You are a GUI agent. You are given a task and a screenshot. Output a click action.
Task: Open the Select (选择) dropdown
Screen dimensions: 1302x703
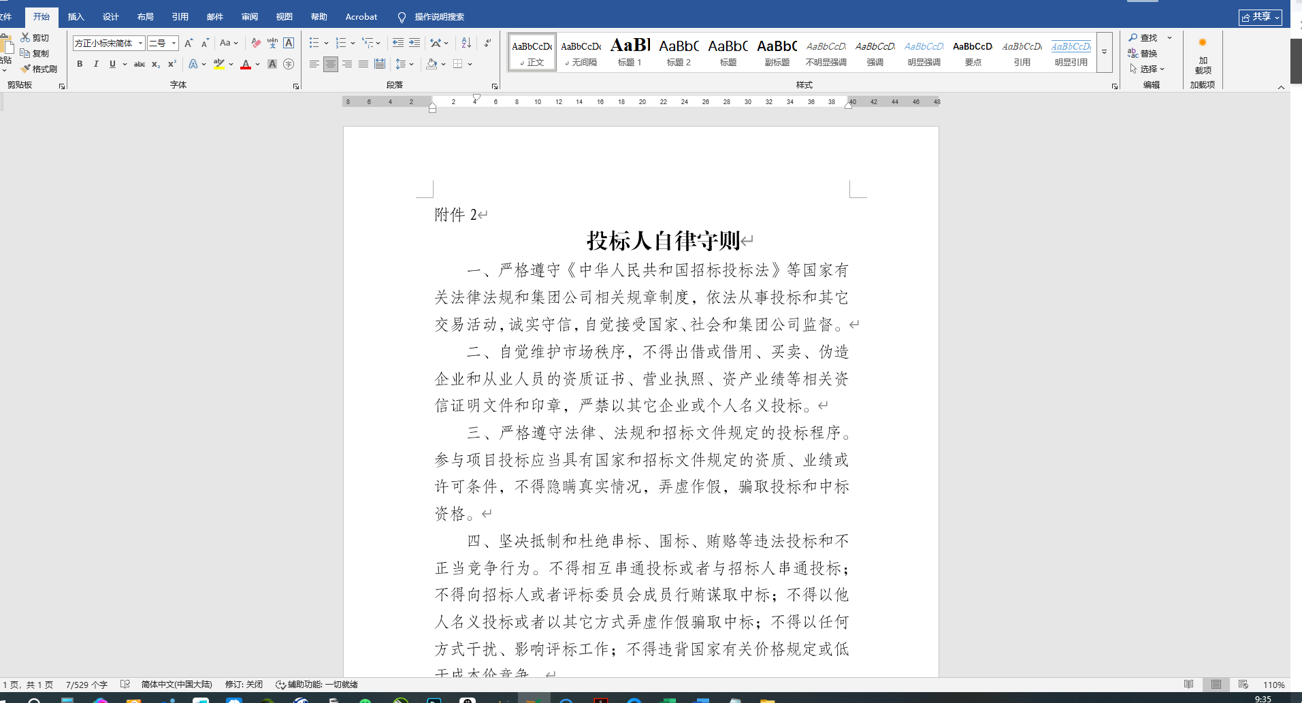(x=1147, y=69)
